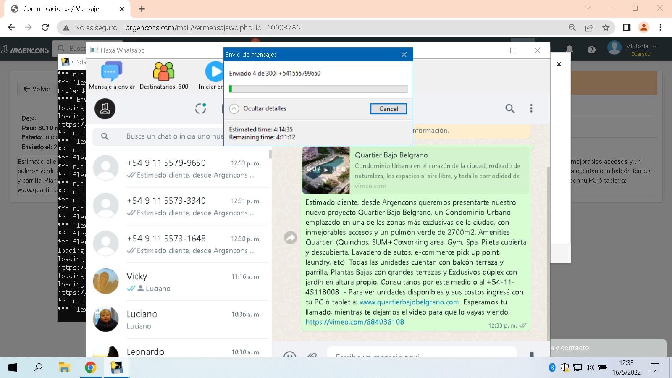Close the Argencons overlay with X
Screen dimensions: 672x378
point(559,64)
